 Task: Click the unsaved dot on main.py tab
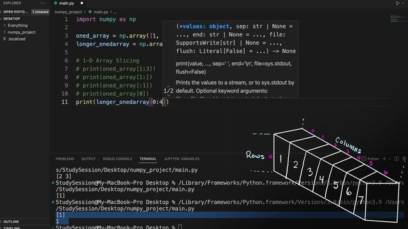pyautogui.click(x=82, y=3)
